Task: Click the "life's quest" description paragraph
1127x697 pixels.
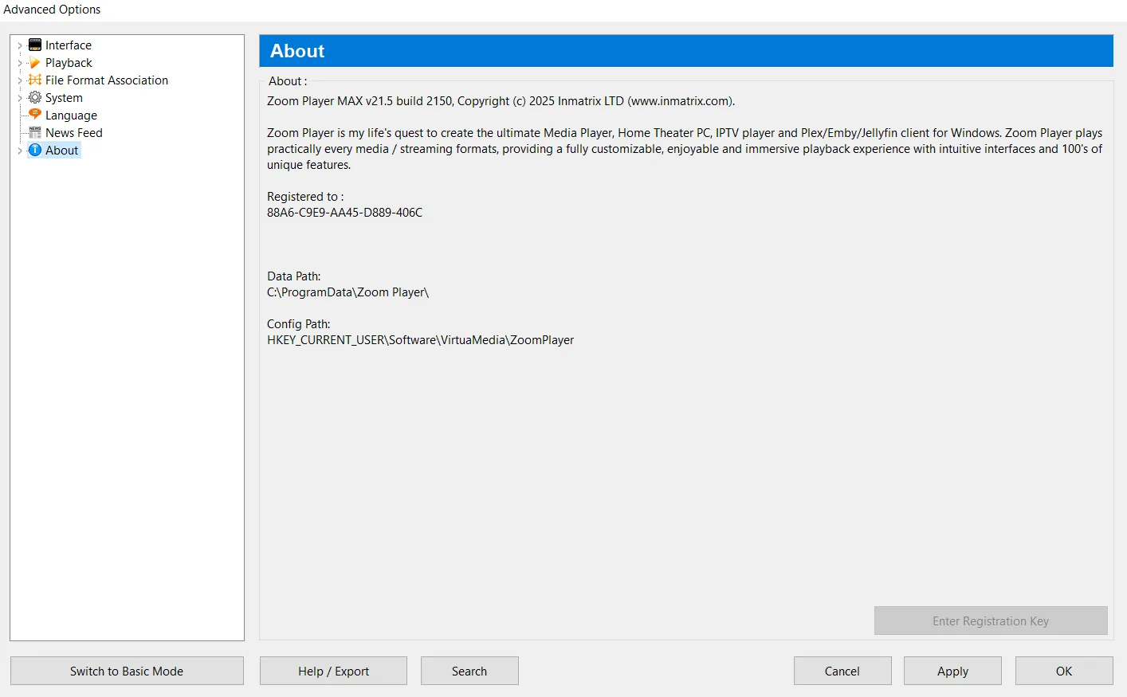Action: click(685, 149)
